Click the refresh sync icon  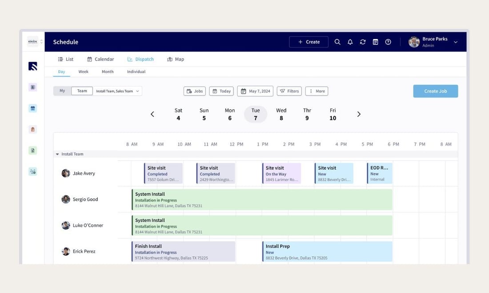coord(363,42)
